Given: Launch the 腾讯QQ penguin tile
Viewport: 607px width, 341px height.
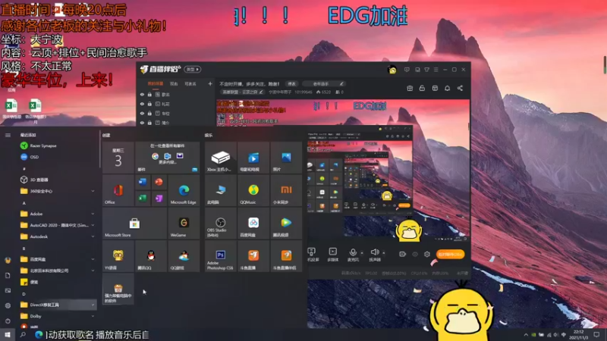Looking at the screenshot, I should [x=151, y=255].
